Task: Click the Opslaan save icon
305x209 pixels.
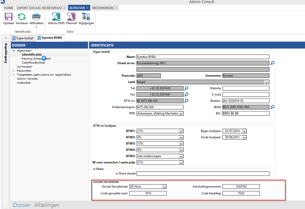Action: (8, 17)
